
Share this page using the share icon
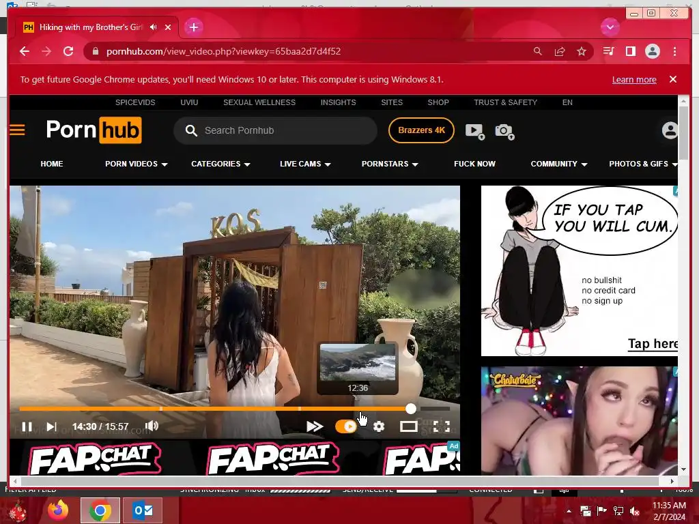[560, 51]
